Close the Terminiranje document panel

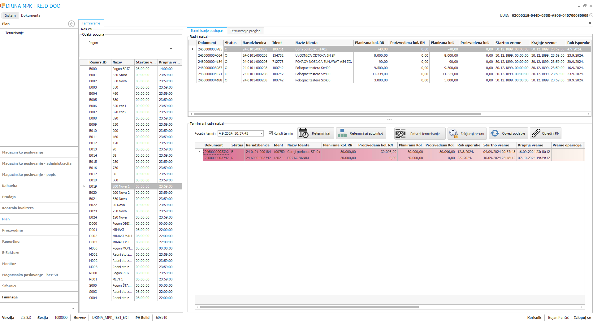click(590, 23)
